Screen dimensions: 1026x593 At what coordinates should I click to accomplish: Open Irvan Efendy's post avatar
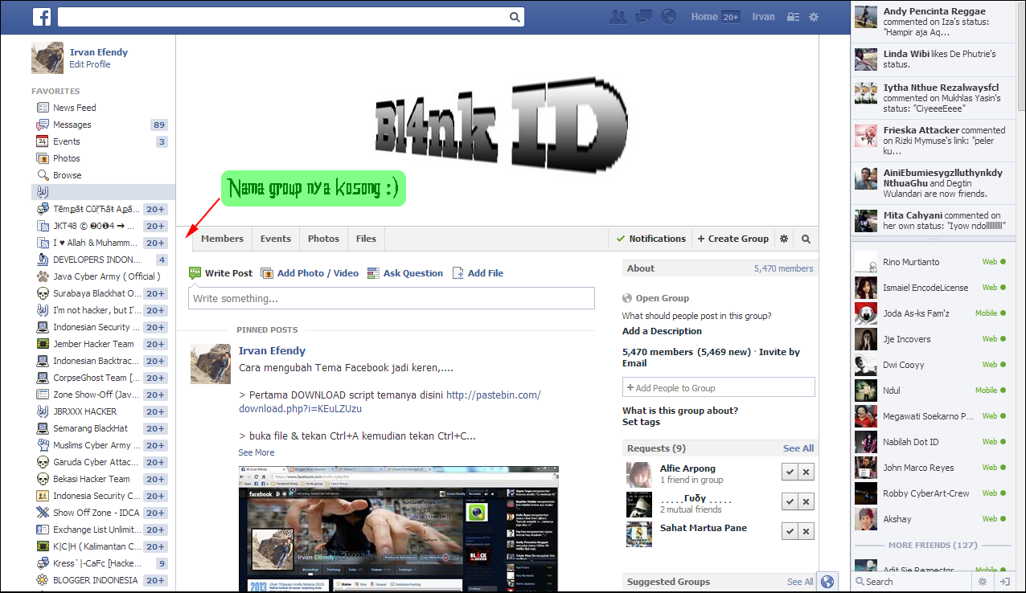pos(211,364)
